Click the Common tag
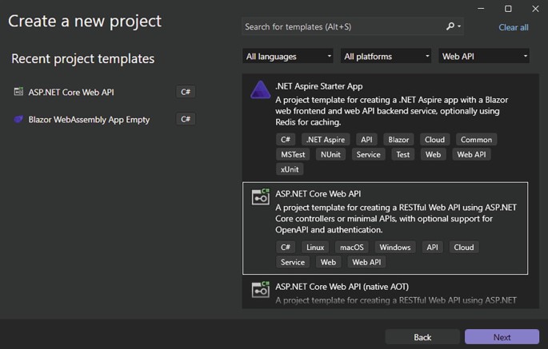This screenshot has height=349, width=548. (476, 140)
